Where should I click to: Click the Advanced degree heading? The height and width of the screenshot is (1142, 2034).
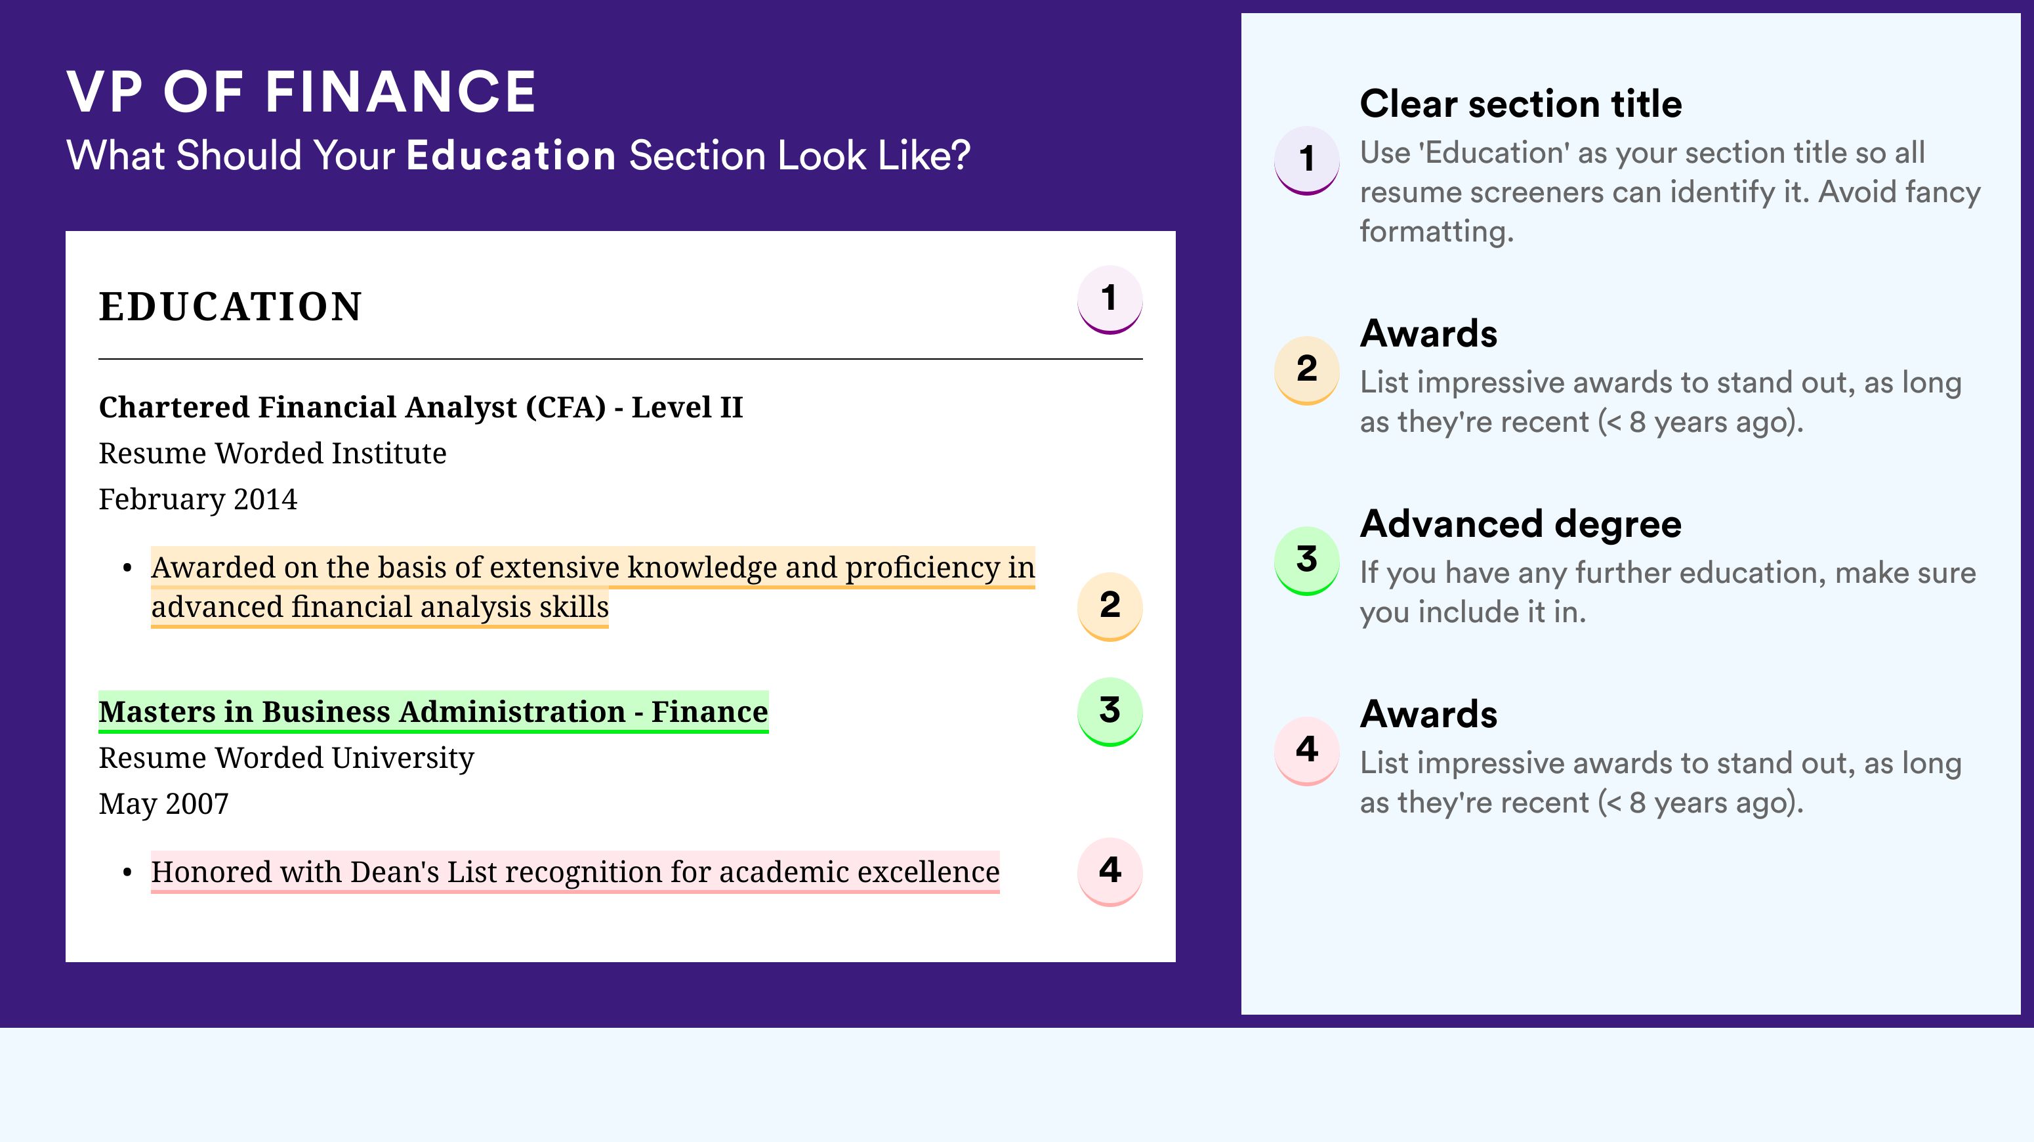coord(1521,524)
